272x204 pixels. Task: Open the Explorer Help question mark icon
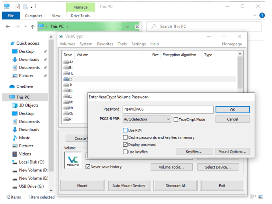pos(262,16)
